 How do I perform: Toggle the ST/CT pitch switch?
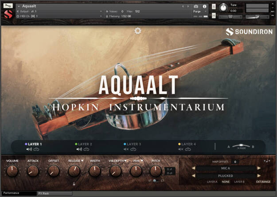[155, 181]
